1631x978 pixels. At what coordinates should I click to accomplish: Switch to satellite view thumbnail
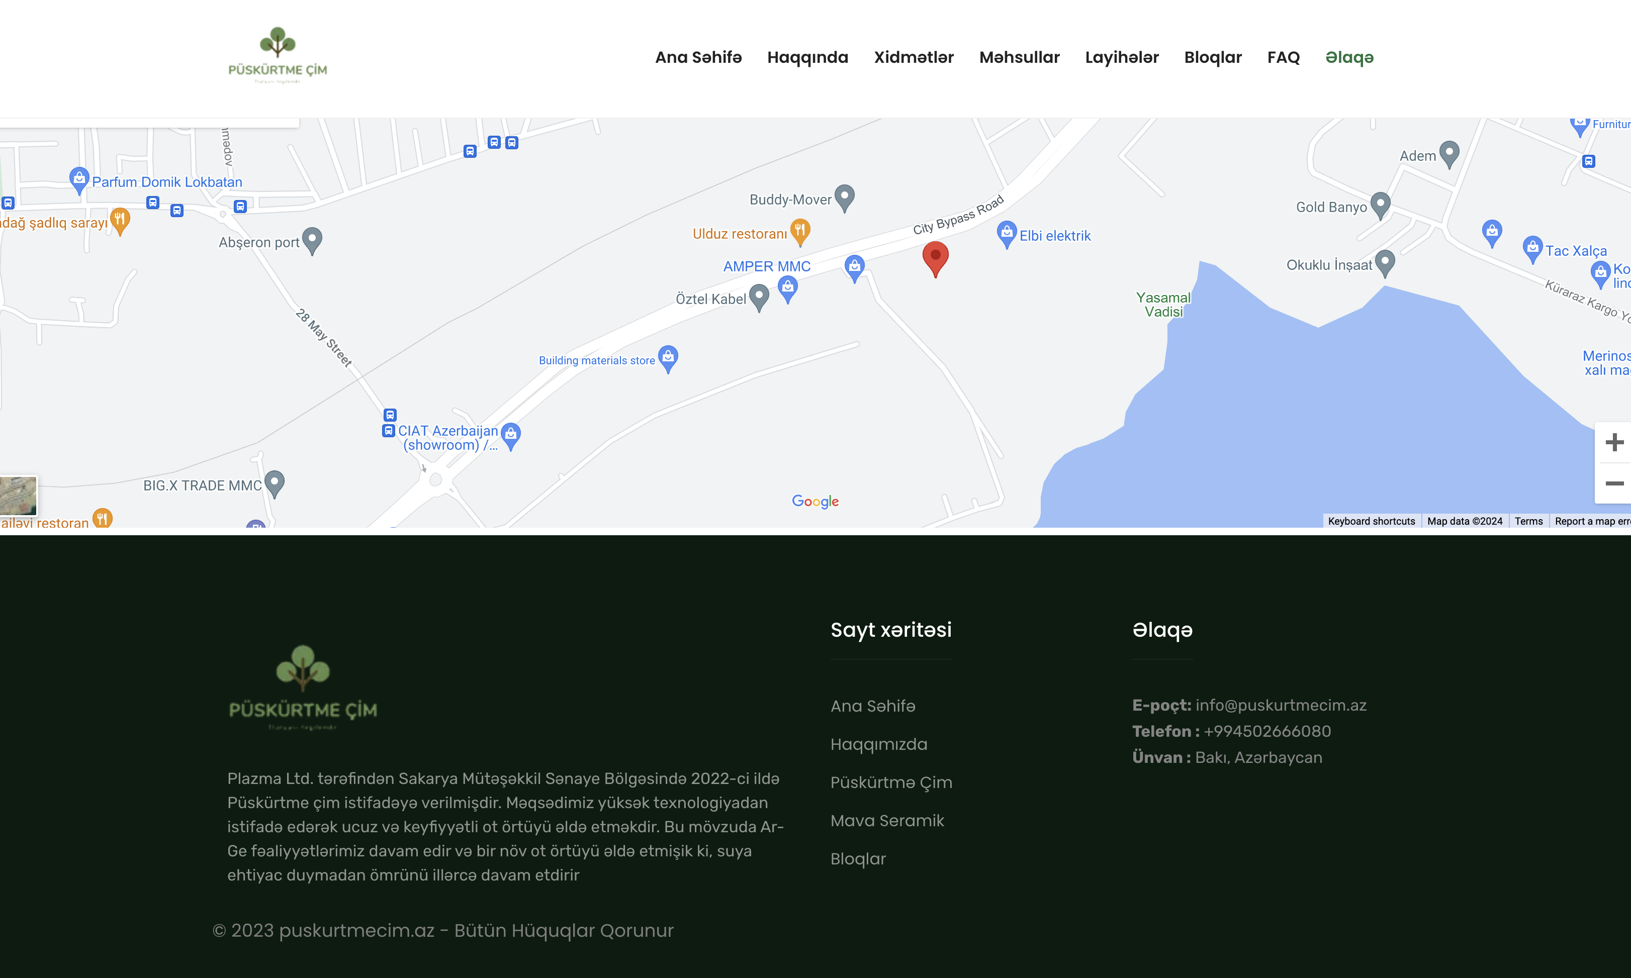point(18,496)
